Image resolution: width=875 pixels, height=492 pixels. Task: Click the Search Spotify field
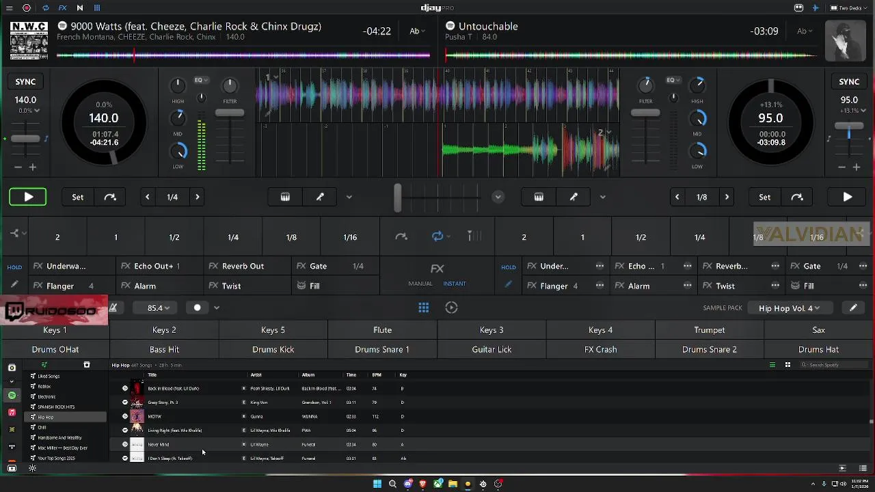point(833,365)
